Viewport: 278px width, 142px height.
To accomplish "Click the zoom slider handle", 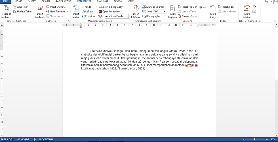I will pos(255,139).
